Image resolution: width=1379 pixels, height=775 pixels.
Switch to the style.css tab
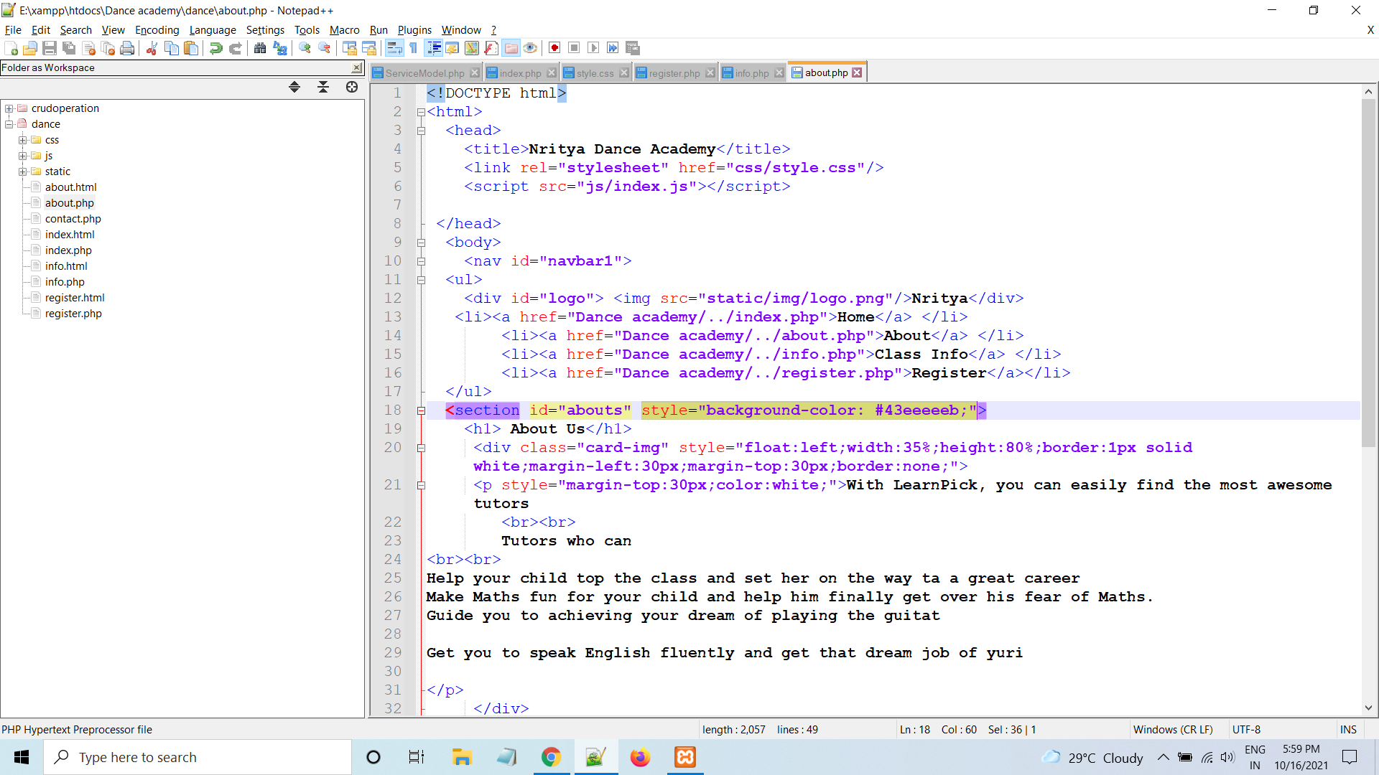595,73
